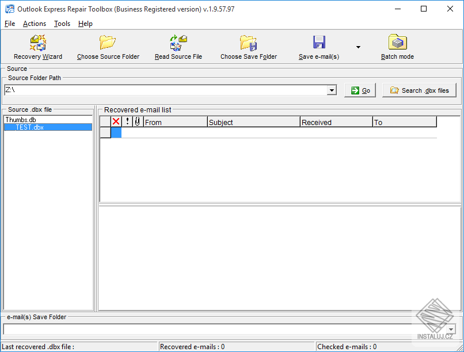Minimize the application window

click(x=397, y=9)
